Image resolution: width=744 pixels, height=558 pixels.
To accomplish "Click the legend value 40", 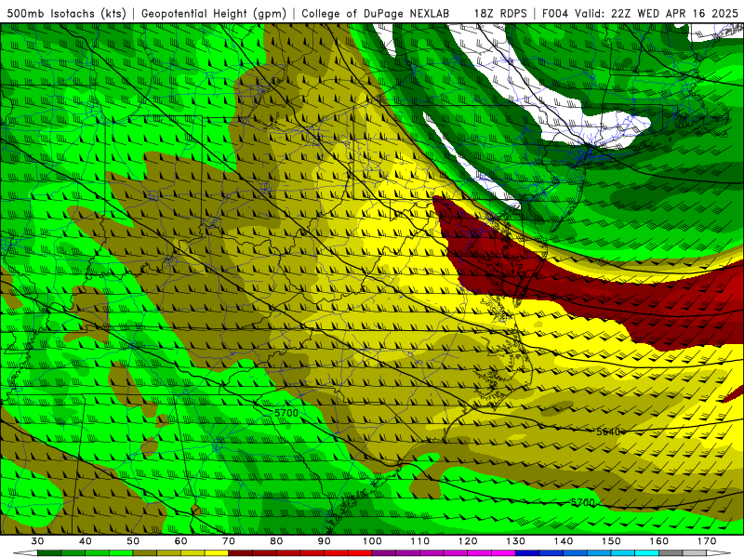I will pos(85,541).
